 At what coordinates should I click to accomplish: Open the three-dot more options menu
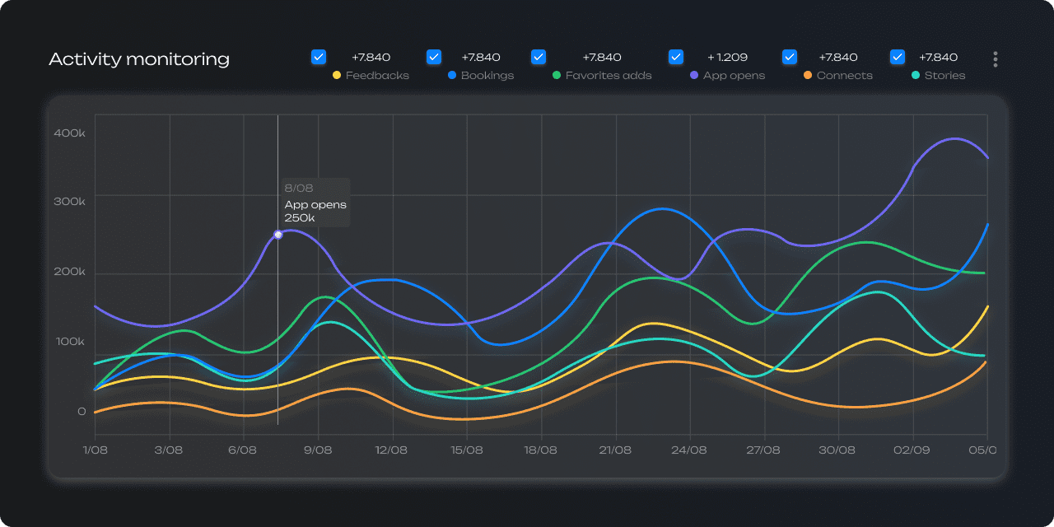[996, 59]
